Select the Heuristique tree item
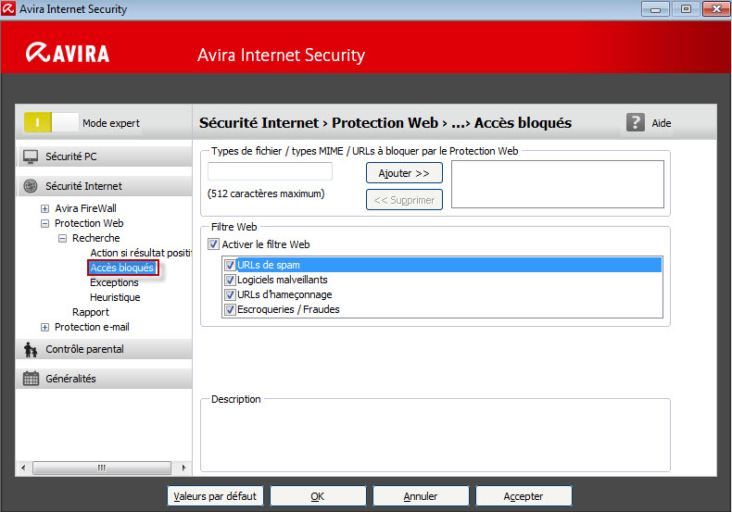732x512 pixels. click(115, 297)
